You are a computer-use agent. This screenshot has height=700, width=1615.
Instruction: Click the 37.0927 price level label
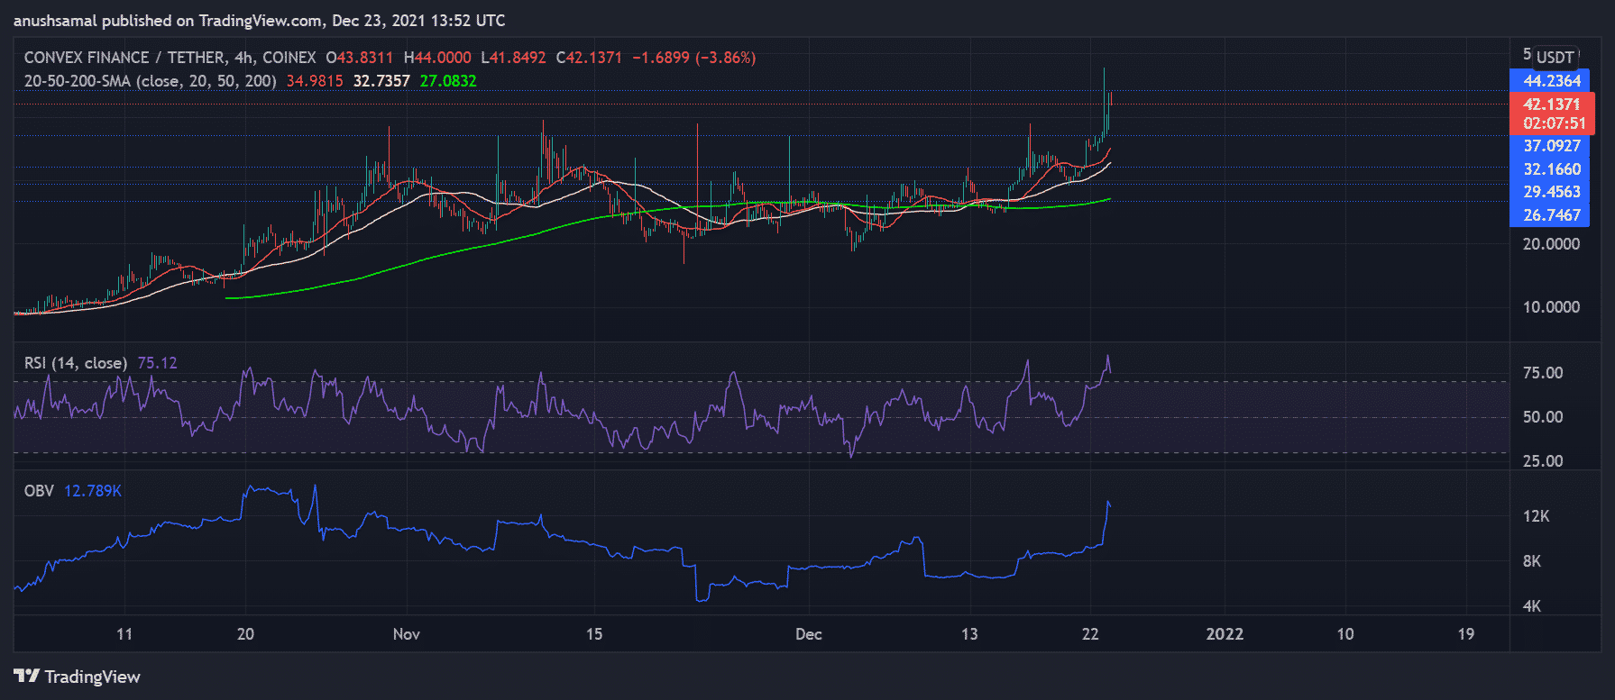pyautogui.click(x=1551, y=146)
